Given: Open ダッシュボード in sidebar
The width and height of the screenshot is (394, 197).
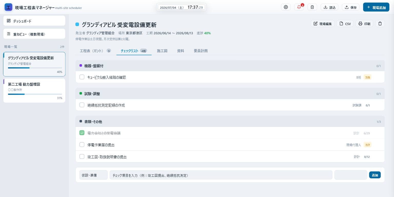Looking at the screenshot, I should 34,21.
